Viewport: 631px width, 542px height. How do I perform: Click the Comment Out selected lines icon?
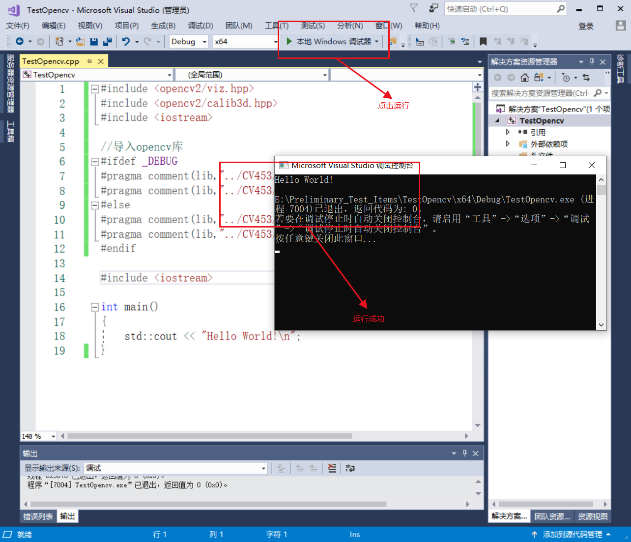click(x=452, y=41)
